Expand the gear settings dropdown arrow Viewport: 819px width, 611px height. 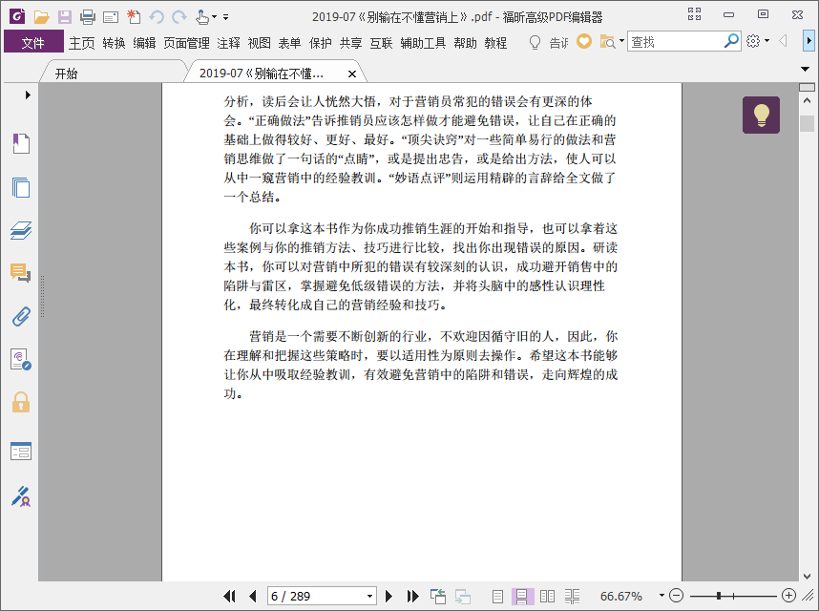(766, 40)
